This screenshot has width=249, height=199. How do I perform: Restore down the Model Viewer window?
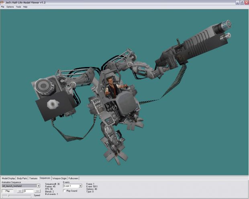[x=242, y=2]
